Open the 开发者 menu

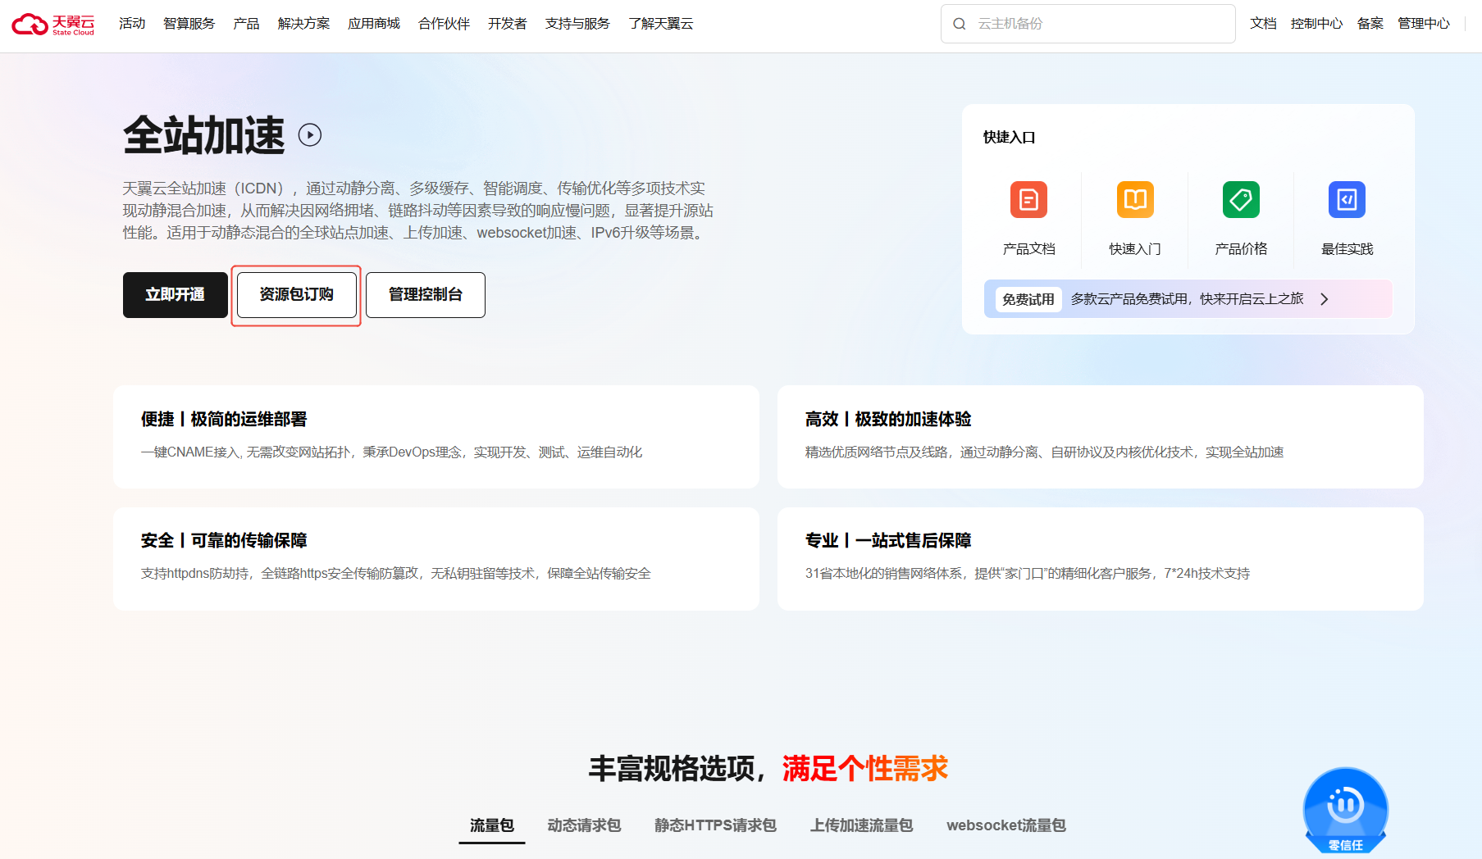(507, 24)
